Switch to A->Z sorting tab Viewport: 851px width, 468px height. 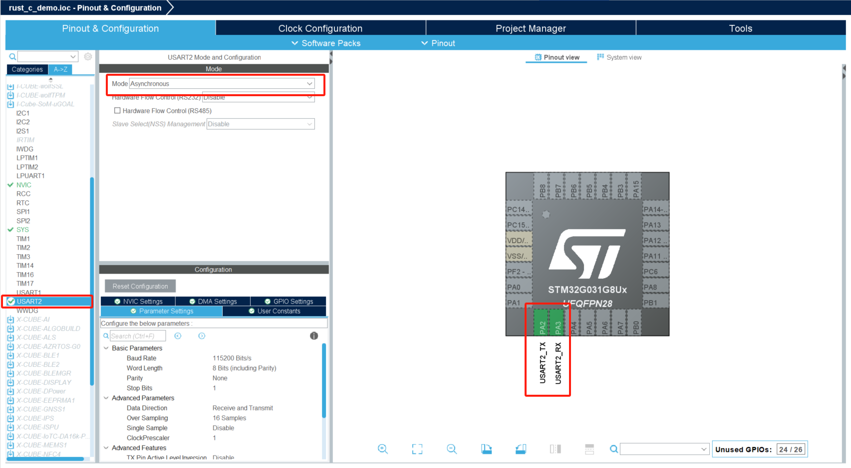click(60, 69)
